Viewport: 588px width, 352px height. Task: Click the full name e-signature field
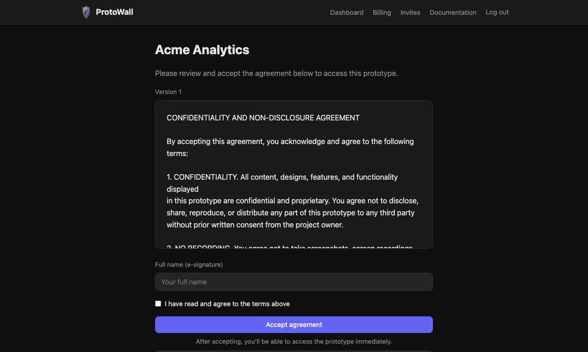point(294,282)
